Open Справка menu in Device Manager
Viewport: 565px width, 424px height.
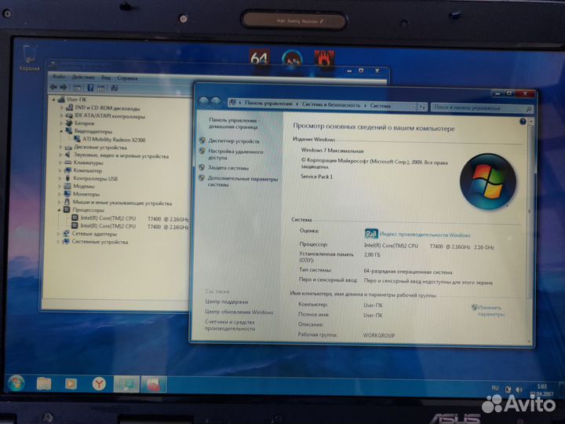[x=127, y=78]
